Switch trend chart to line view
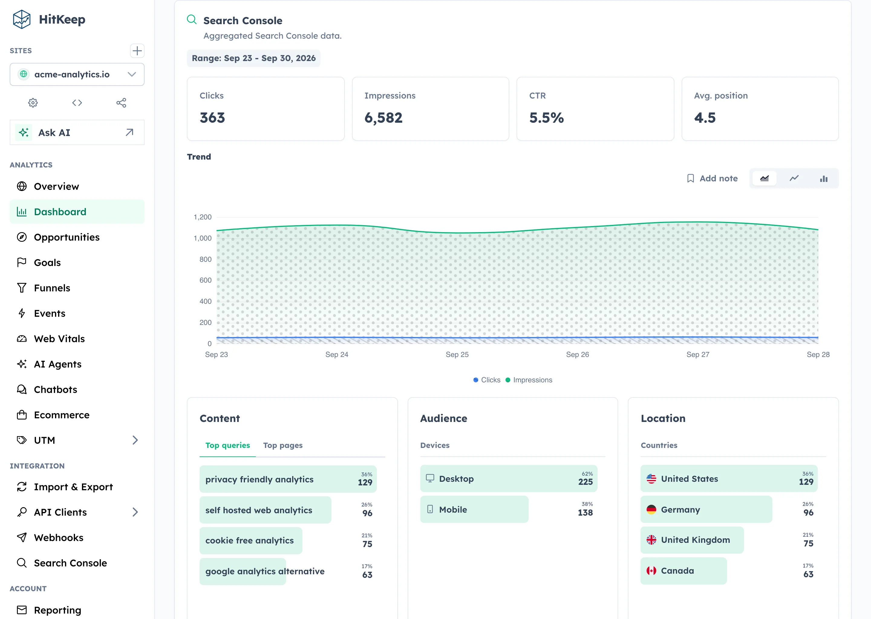871x619 pixels. pos(794,178)
